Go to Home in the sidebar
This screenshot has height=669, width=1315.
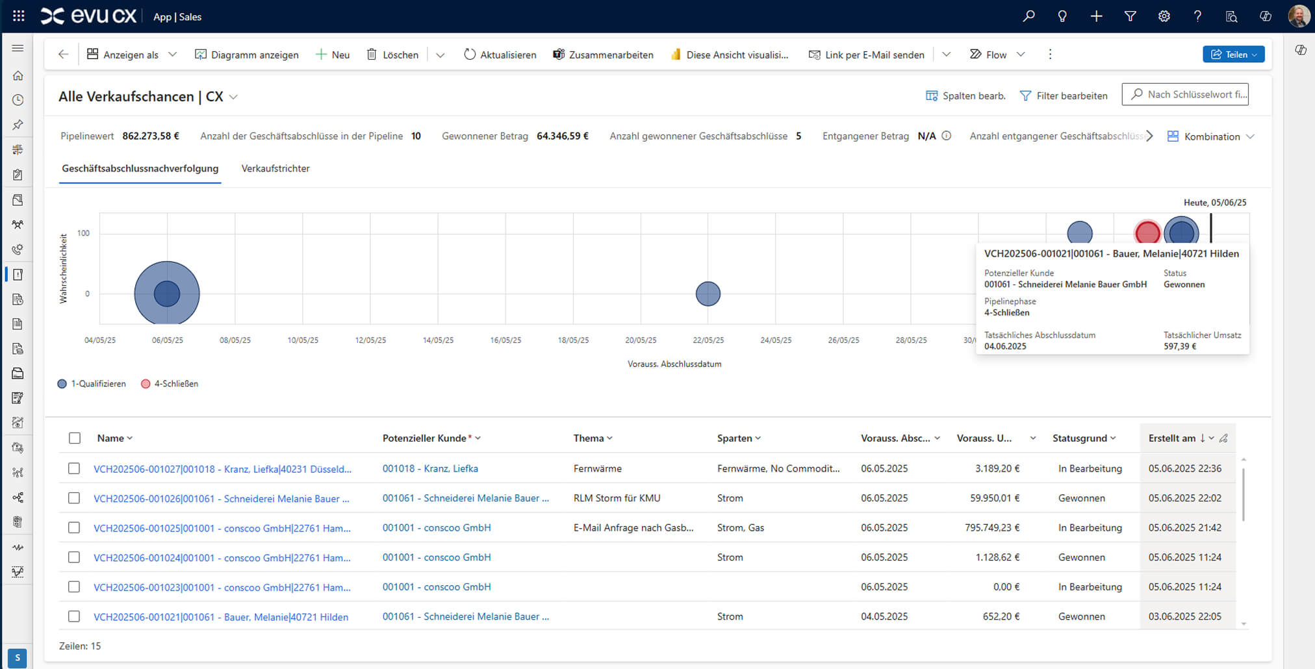pos(18,75)
